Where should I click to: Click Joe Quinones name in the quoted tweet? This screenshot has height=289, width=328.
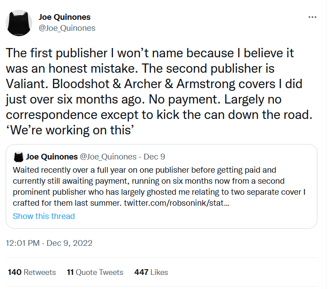[52, 157]
